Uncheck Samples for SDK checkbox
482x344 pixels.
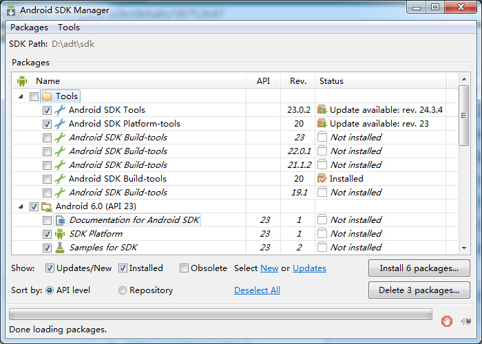pyautogui.click(x=47, y=248)
